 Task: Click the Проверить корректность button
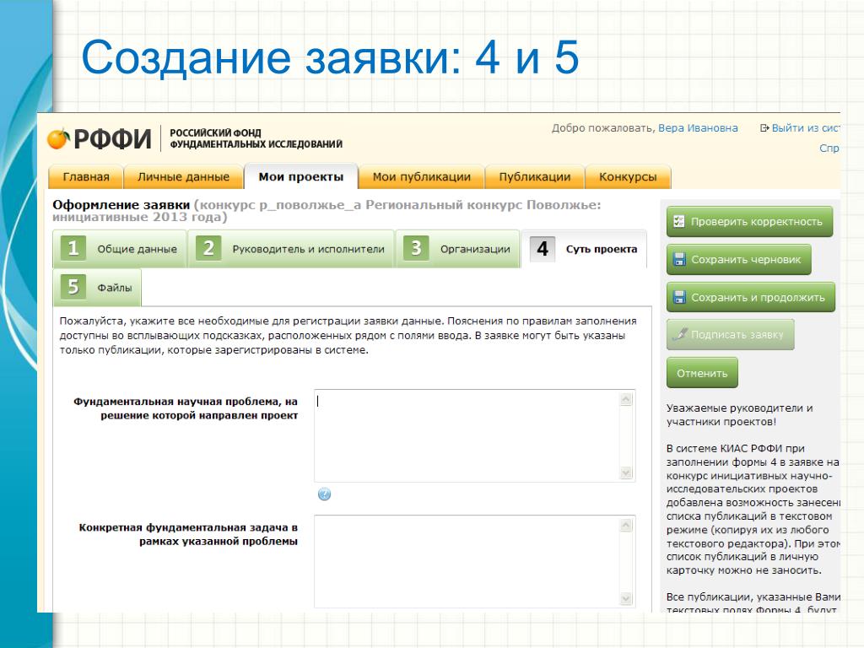tap(749, 222)
